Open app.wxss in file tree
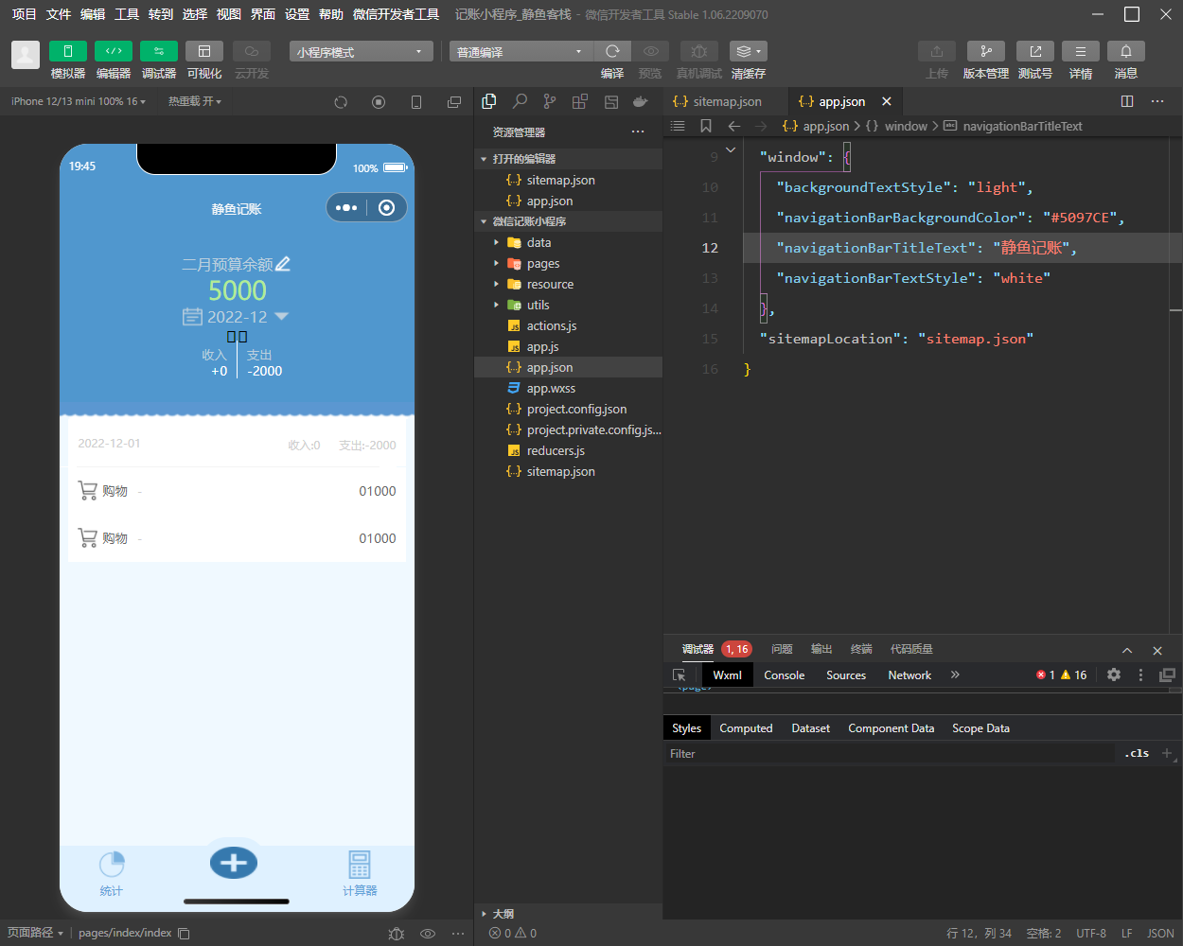 click(551, 389)
